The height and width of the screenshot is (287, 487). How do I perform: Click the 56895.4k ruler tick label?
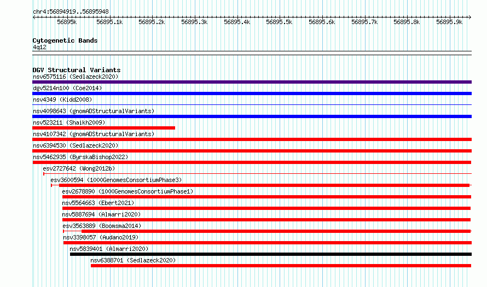click(x=237, y=22)
